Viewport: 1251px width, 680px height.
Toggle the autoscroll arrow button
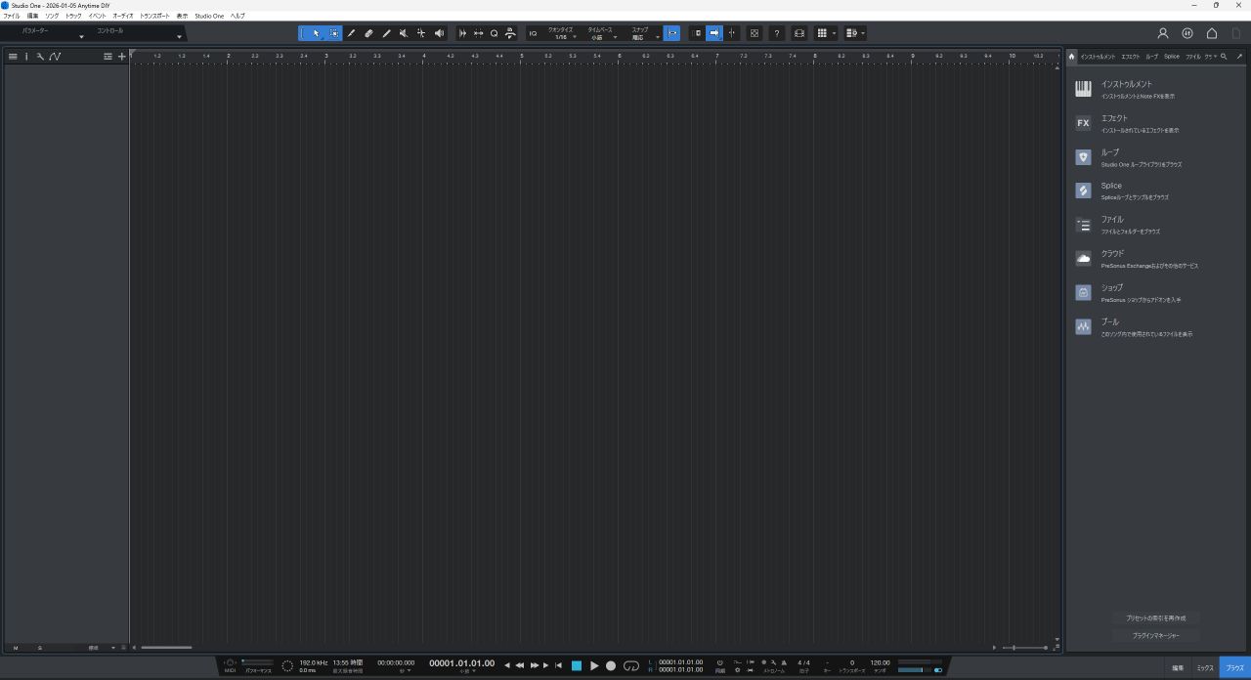click(714, 33)
